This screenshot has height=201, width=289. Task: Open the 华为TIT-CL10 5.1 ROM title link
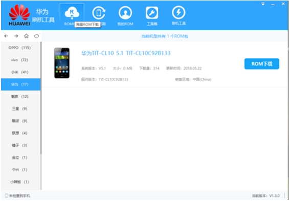coord(126,53)
